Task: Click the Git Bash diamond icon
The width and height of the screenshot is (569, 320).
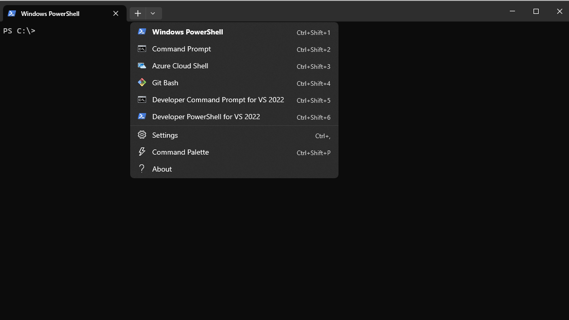Action: point(142,83)
